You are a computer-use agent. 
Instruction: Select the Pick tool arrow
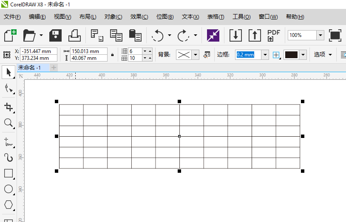[x=9, y=72]
